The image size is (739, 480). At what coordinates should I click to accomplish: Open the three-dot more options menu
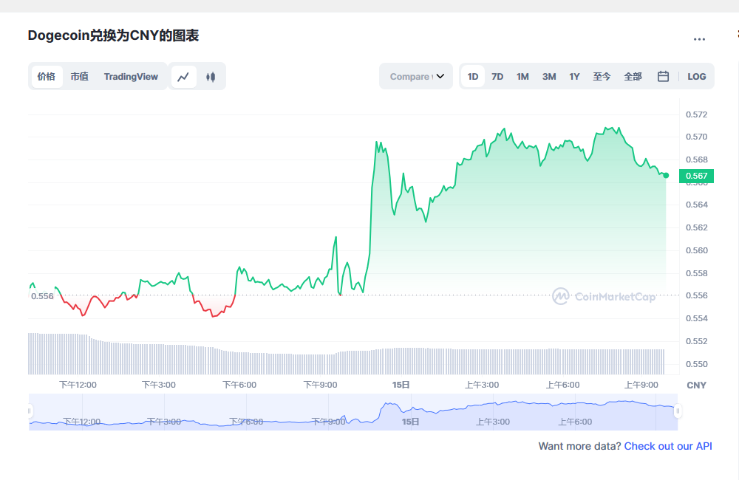click(699, 39)
